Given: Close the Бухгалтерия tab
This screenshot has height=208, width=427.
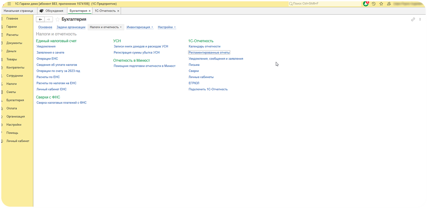Looking at the screenshot, I should [90, 11].
